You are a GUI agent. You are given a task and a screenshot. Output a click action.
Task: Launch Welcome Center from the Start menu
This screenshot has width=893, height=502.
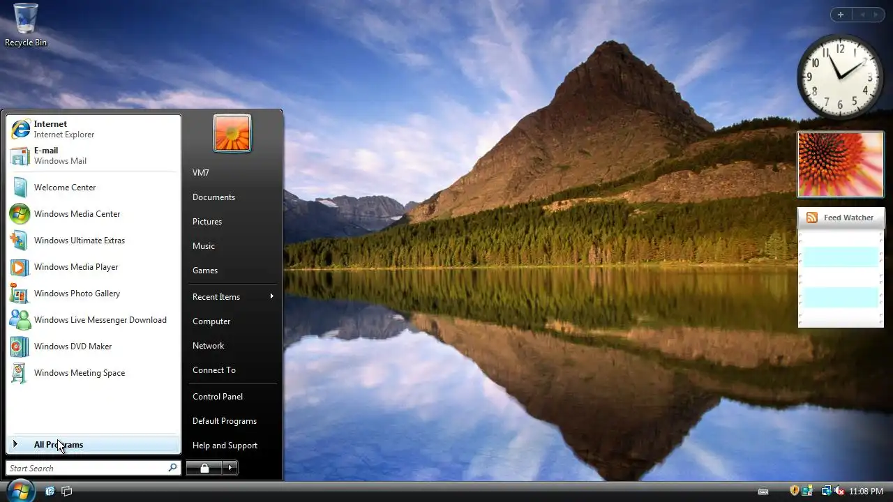click(93, 188)
